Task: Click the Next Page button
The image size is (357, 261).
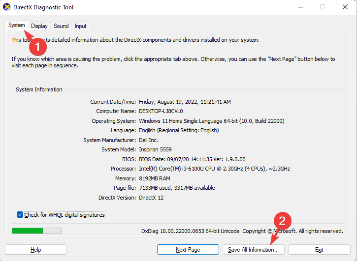Action: pos(188,250)
